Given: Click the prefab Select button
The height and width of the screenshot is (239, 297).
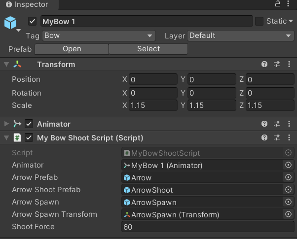Looking at the screenshot, I should coord(148,49).
